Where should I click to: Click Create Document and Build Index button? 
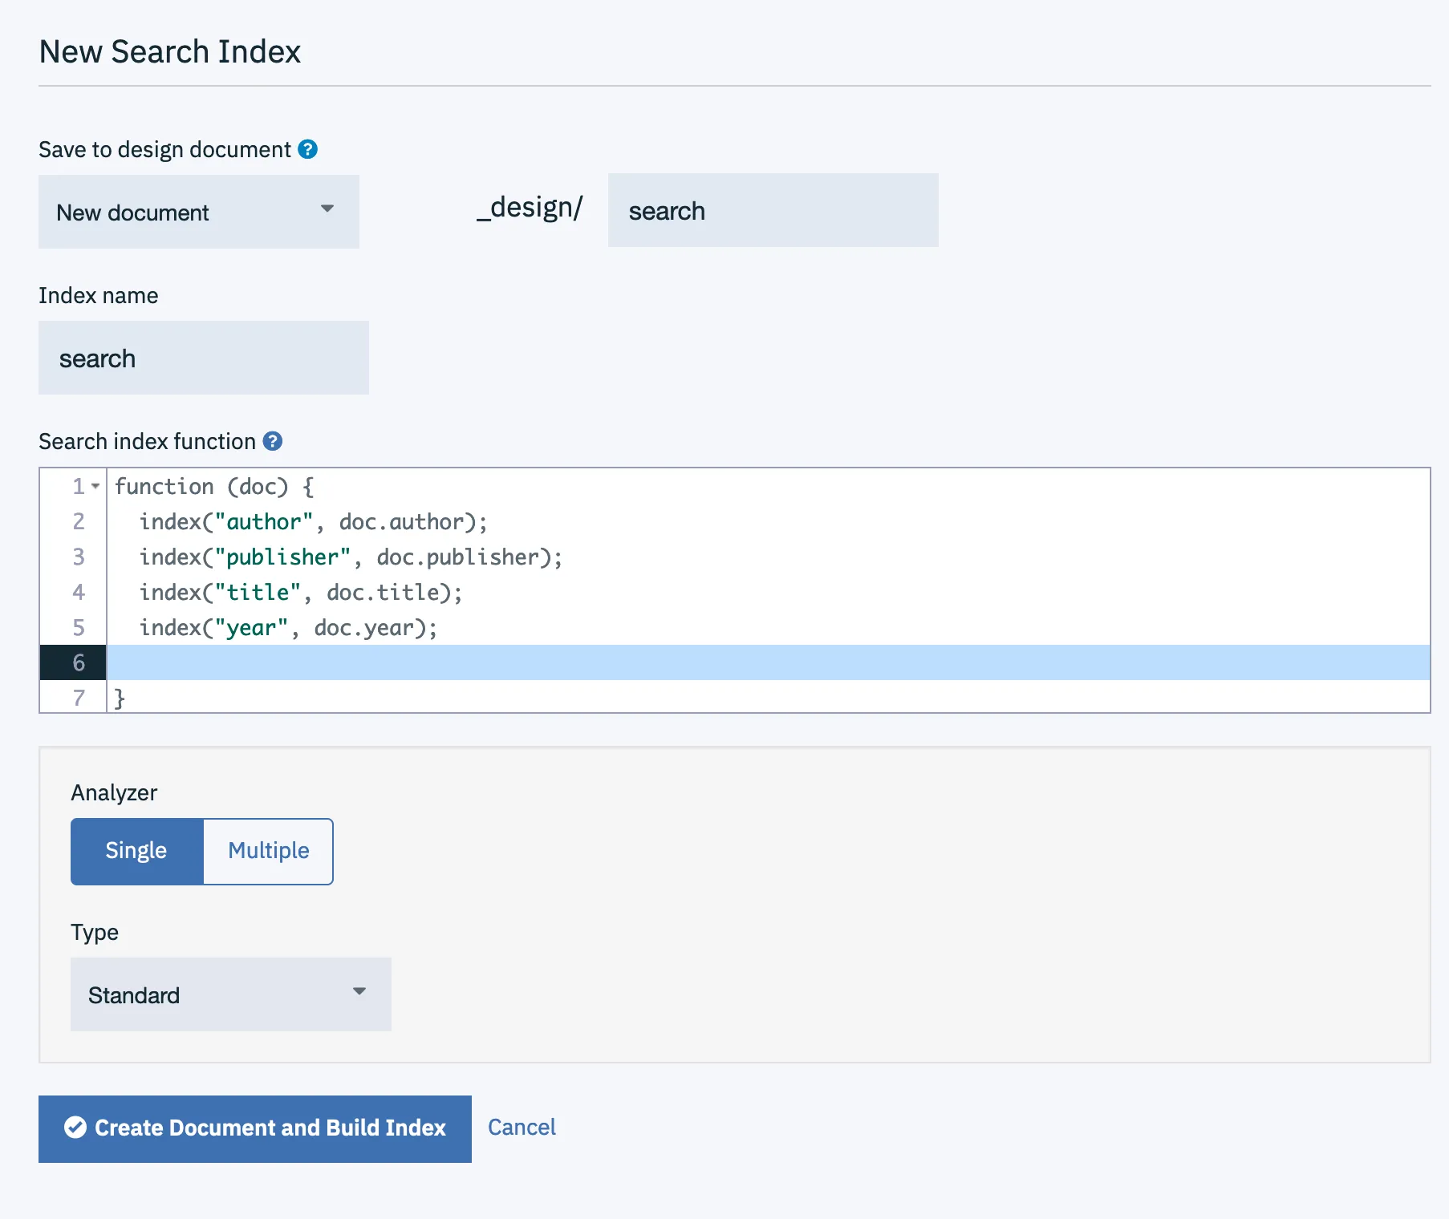pos(255,1128)
